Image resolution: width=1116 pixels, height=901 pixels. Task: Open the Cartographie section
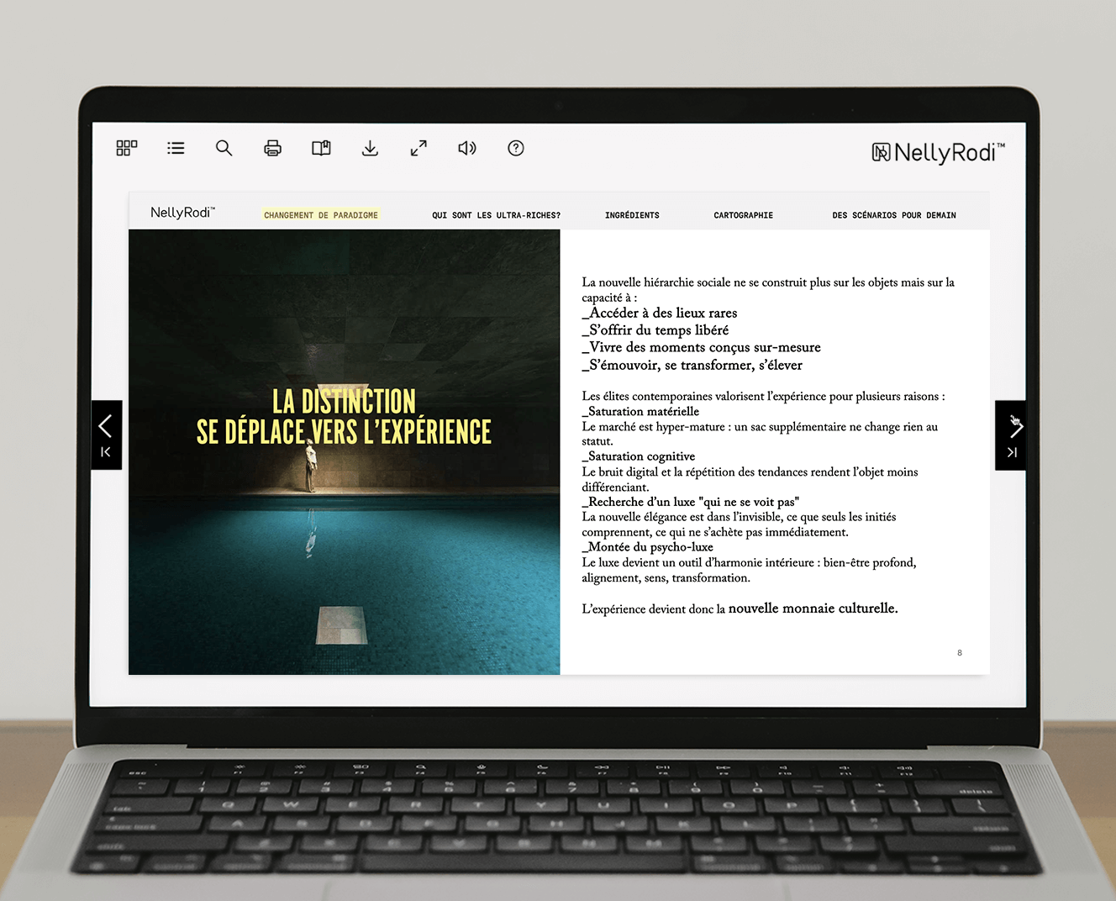[743, 215]
